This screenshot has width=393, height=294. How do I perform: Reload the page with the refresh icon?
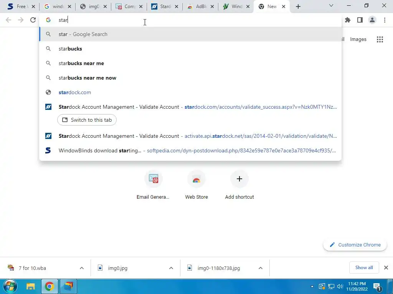click(x=33, y=20)
